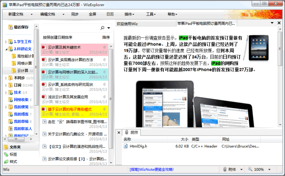Select the 网络收集 folder icon

[10, 100]
